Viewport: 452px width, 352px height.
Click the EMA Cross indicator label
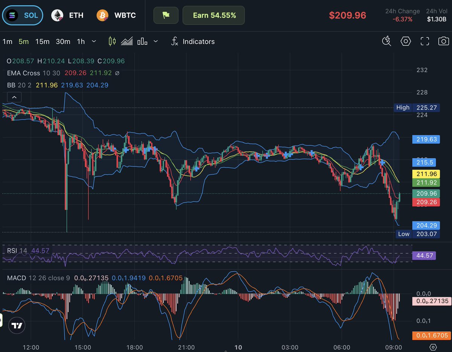click(x=23, y=73)
